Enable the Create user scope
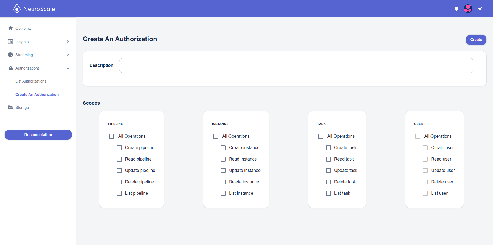The height and width of the screenshot is (245, 493). (425, 148)
